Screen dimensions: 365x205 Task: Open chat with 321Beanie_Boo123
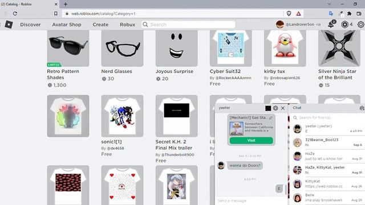[x=327, y=142]
